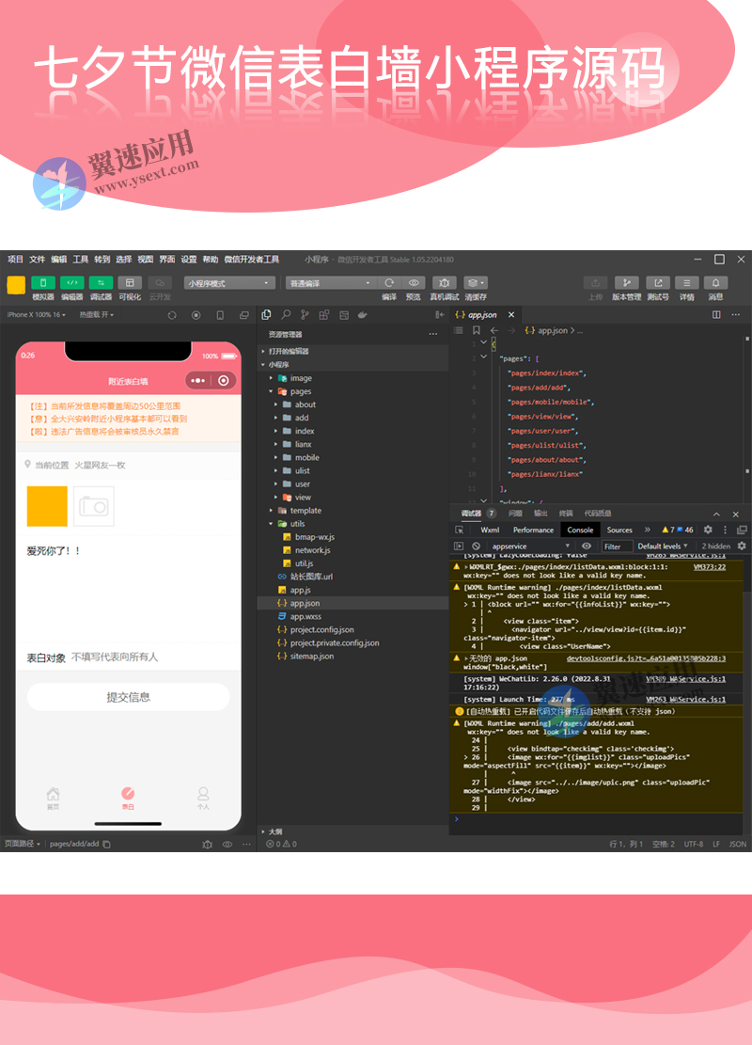Viewport: 752px width, 1045px height.
Task: Click the console Filter input field
Action: tap(616, 546)
